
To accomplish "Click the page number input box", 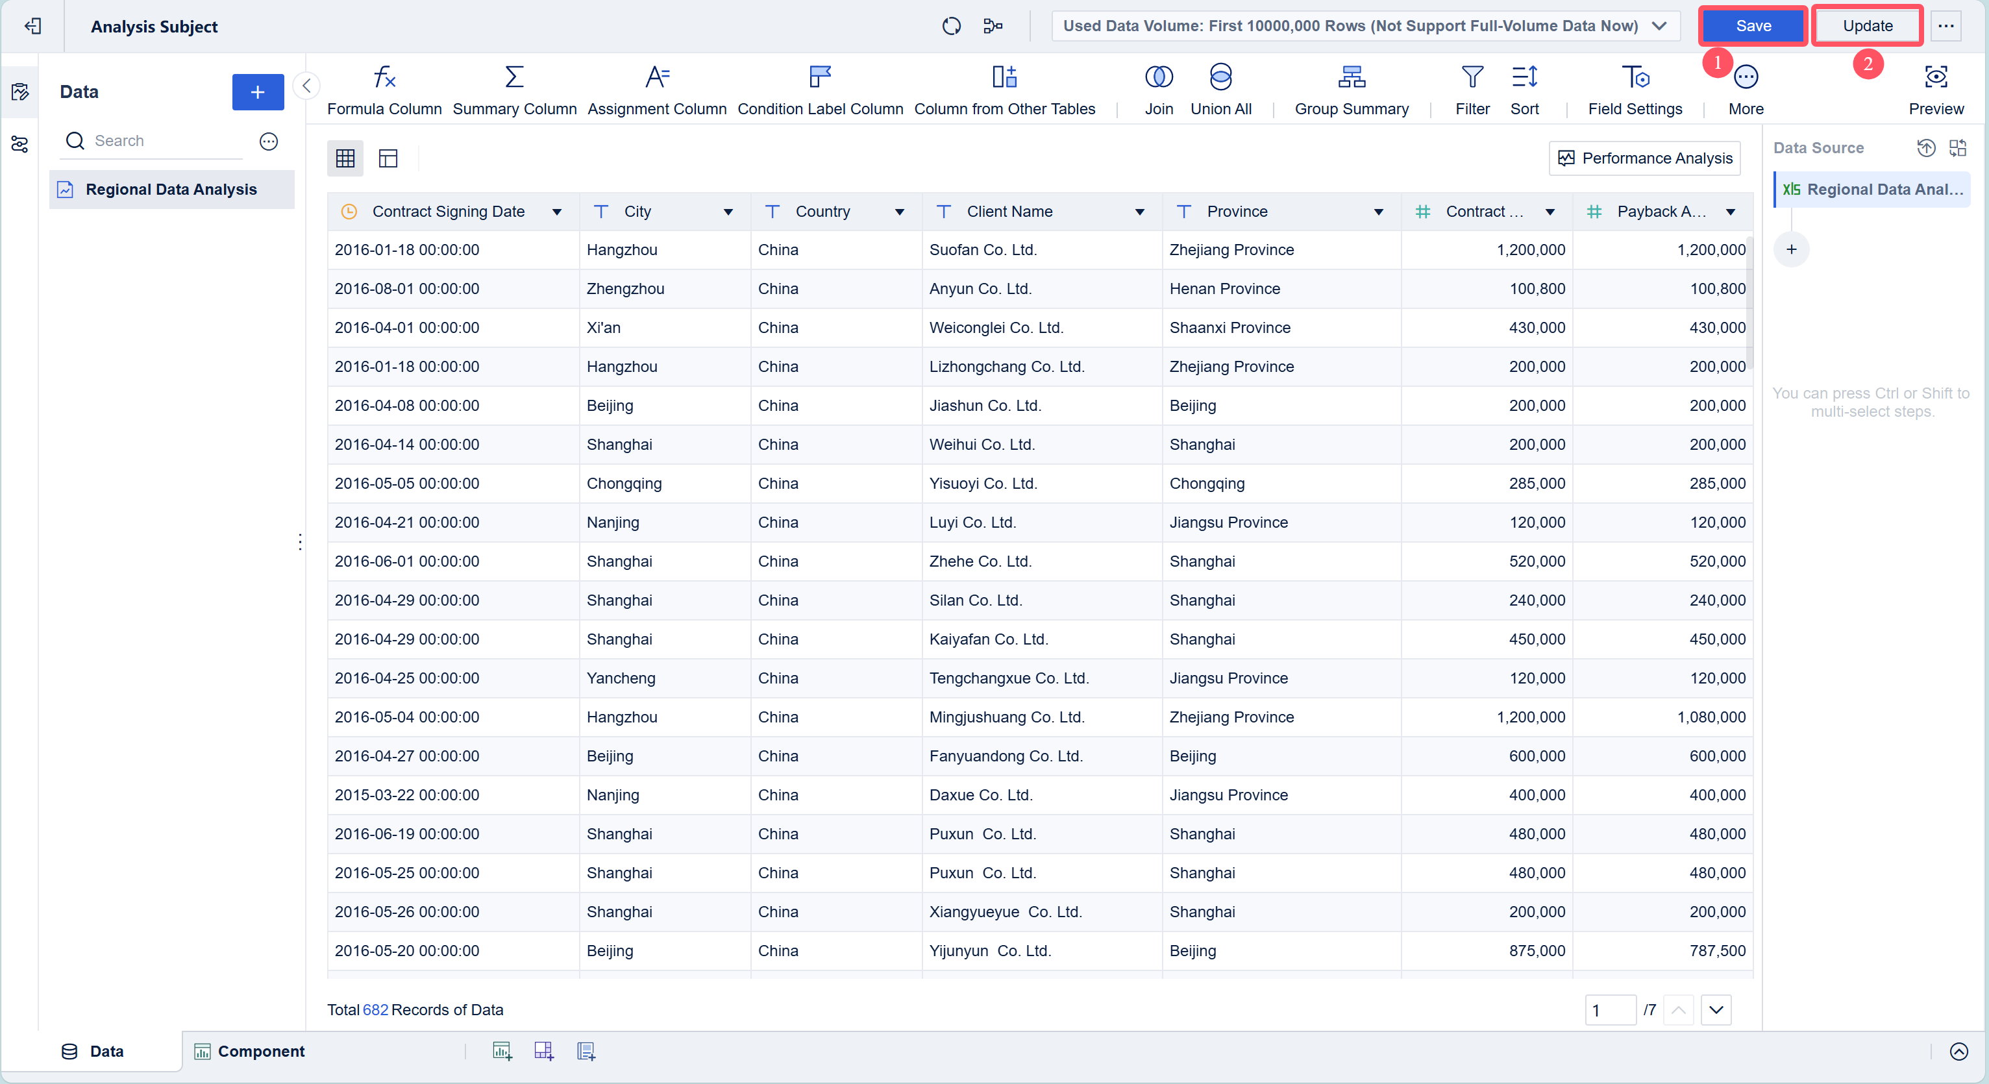I will tap(1610, 1010).
